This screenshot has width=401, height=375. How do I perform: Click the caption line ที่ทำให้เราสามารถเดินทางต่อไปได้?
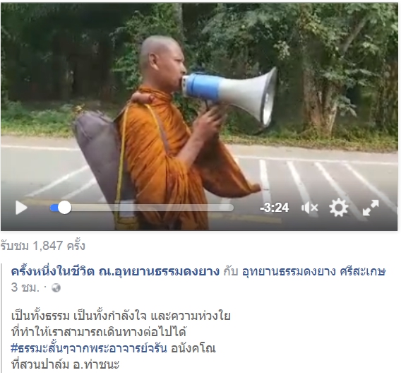[99, 332]
